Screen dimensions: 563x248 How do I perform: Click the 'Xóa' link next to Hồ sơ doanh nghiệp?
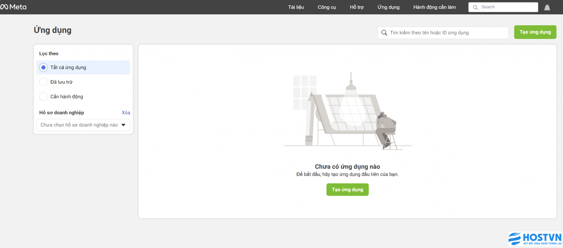click(126, 113)
